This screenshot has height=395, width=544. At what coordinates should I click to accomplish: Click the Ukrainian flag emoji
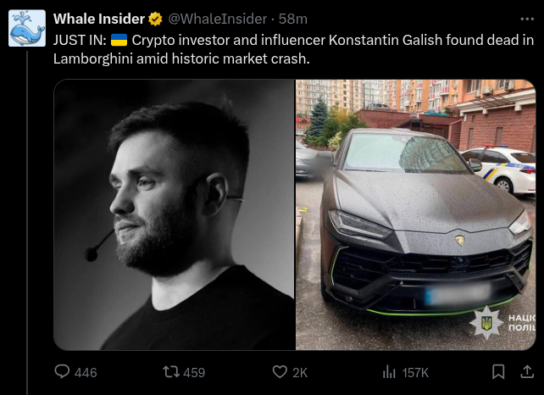[x=119, y=41]
